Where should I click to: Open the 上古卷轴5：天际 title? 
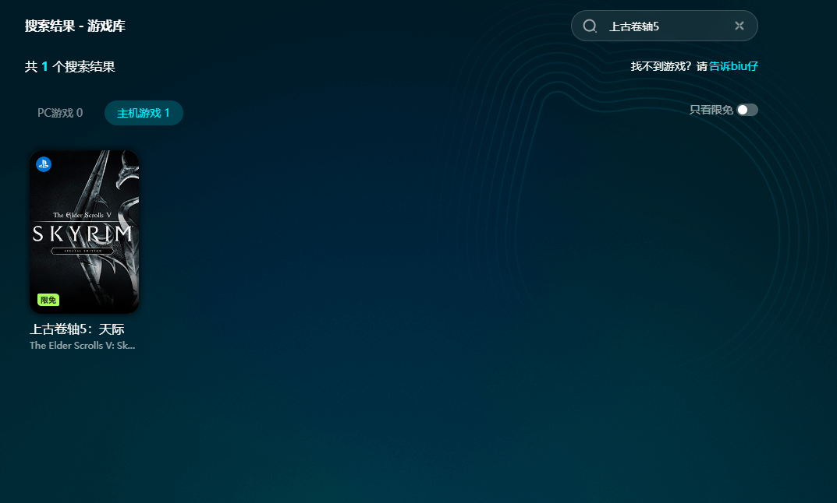point(77,329)
